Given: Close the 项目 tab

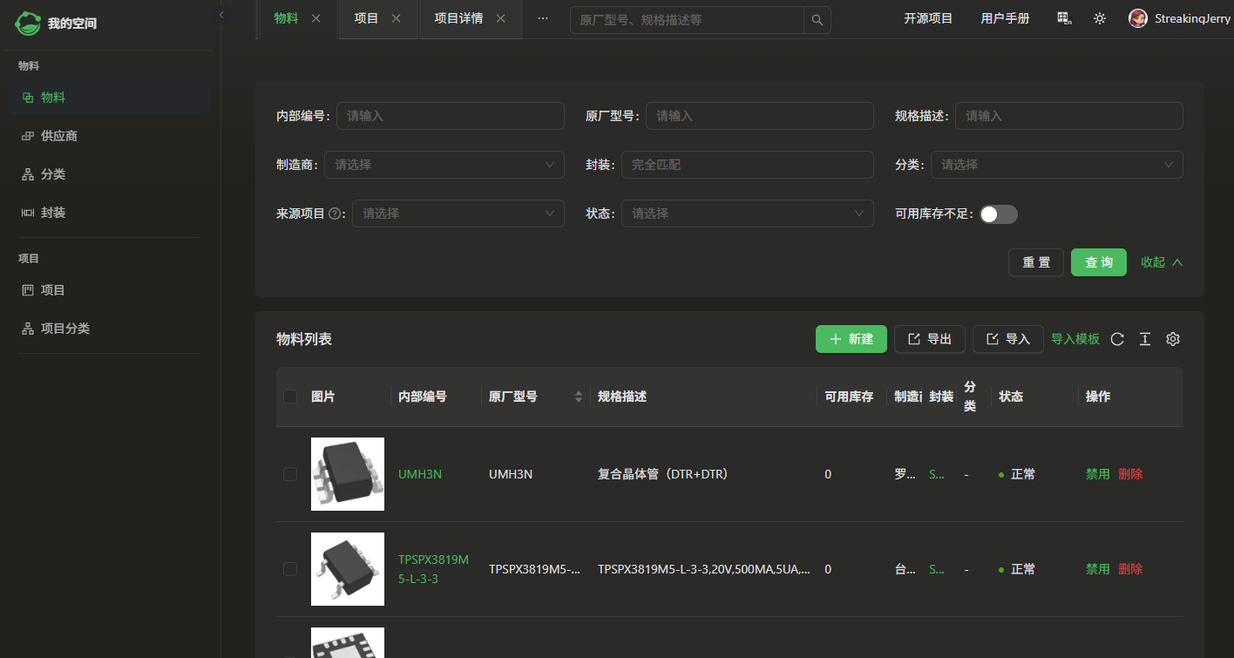Looking at the screenshot, I should tap(397, 18).
